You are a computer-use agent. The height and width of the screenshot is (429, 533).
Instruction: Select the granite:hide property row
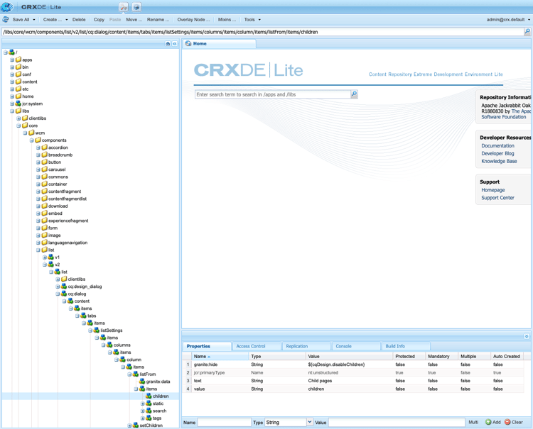[352, 364]
